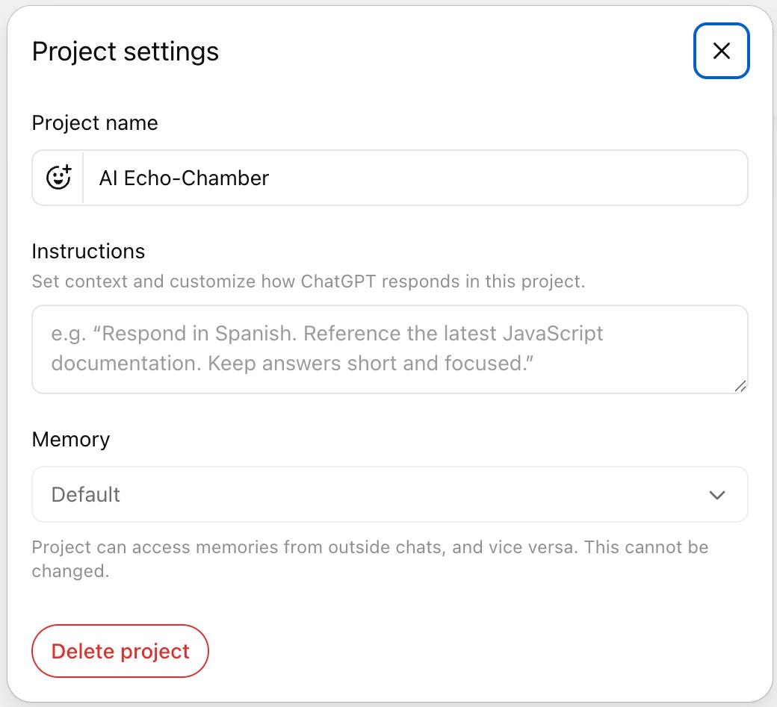Click the Instructions box resize handle
This screenshot has width=777, height=707.
tap(740, 386)
